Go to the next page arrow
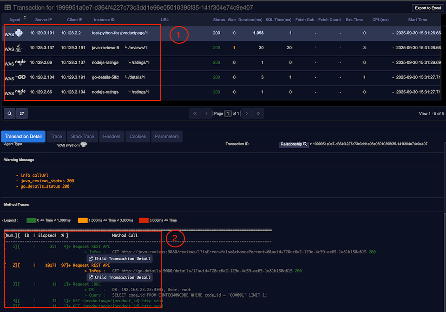The image size is (446, 312). 247,113
